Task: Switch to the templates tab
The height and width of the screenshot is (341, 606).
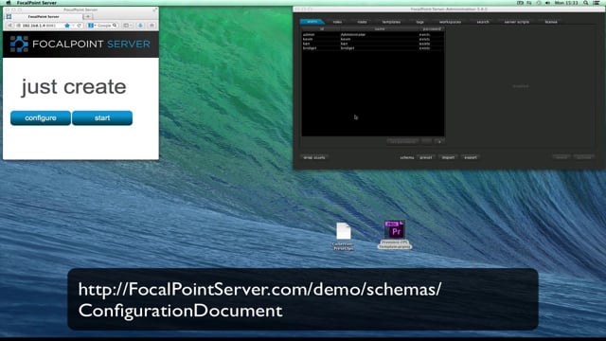Action: pos(391,22)
